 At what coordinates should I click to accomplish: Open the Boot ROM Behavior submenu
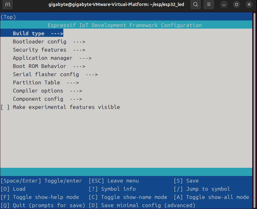(39, 66)
